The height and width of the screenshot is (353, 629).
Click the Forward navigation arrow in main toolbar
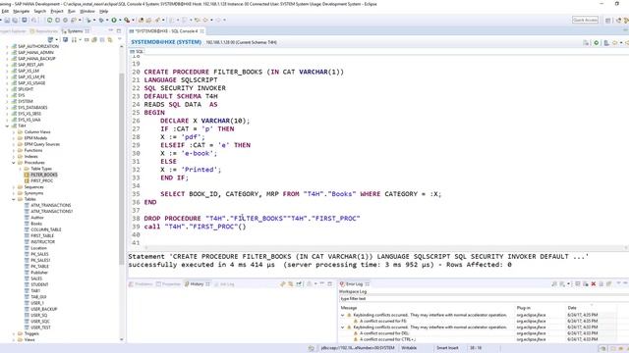pyautogui.click(x=218, y=20)
